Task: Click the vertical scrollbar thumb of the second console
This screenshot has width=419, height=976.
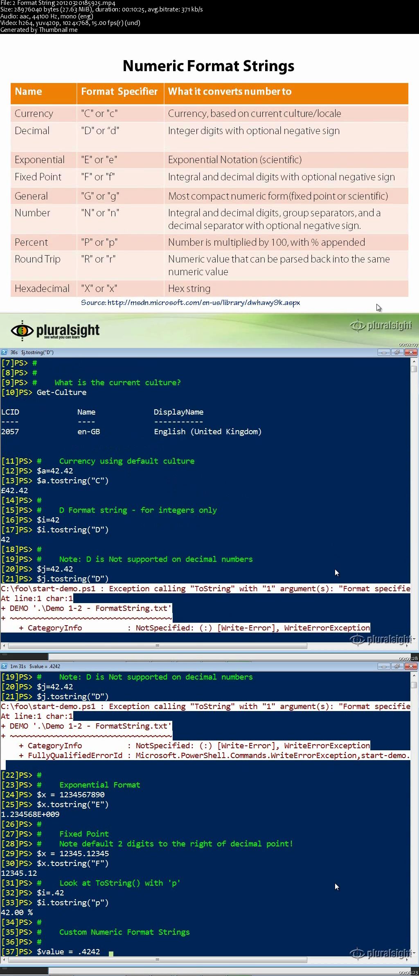Action: pos(414,685)
